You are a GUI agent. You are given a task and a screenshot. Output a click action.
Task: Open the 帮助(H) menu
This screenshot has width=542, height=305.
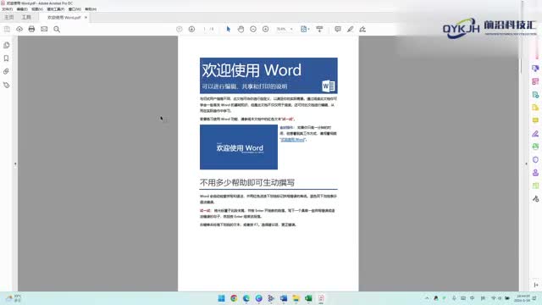point(91,9)
